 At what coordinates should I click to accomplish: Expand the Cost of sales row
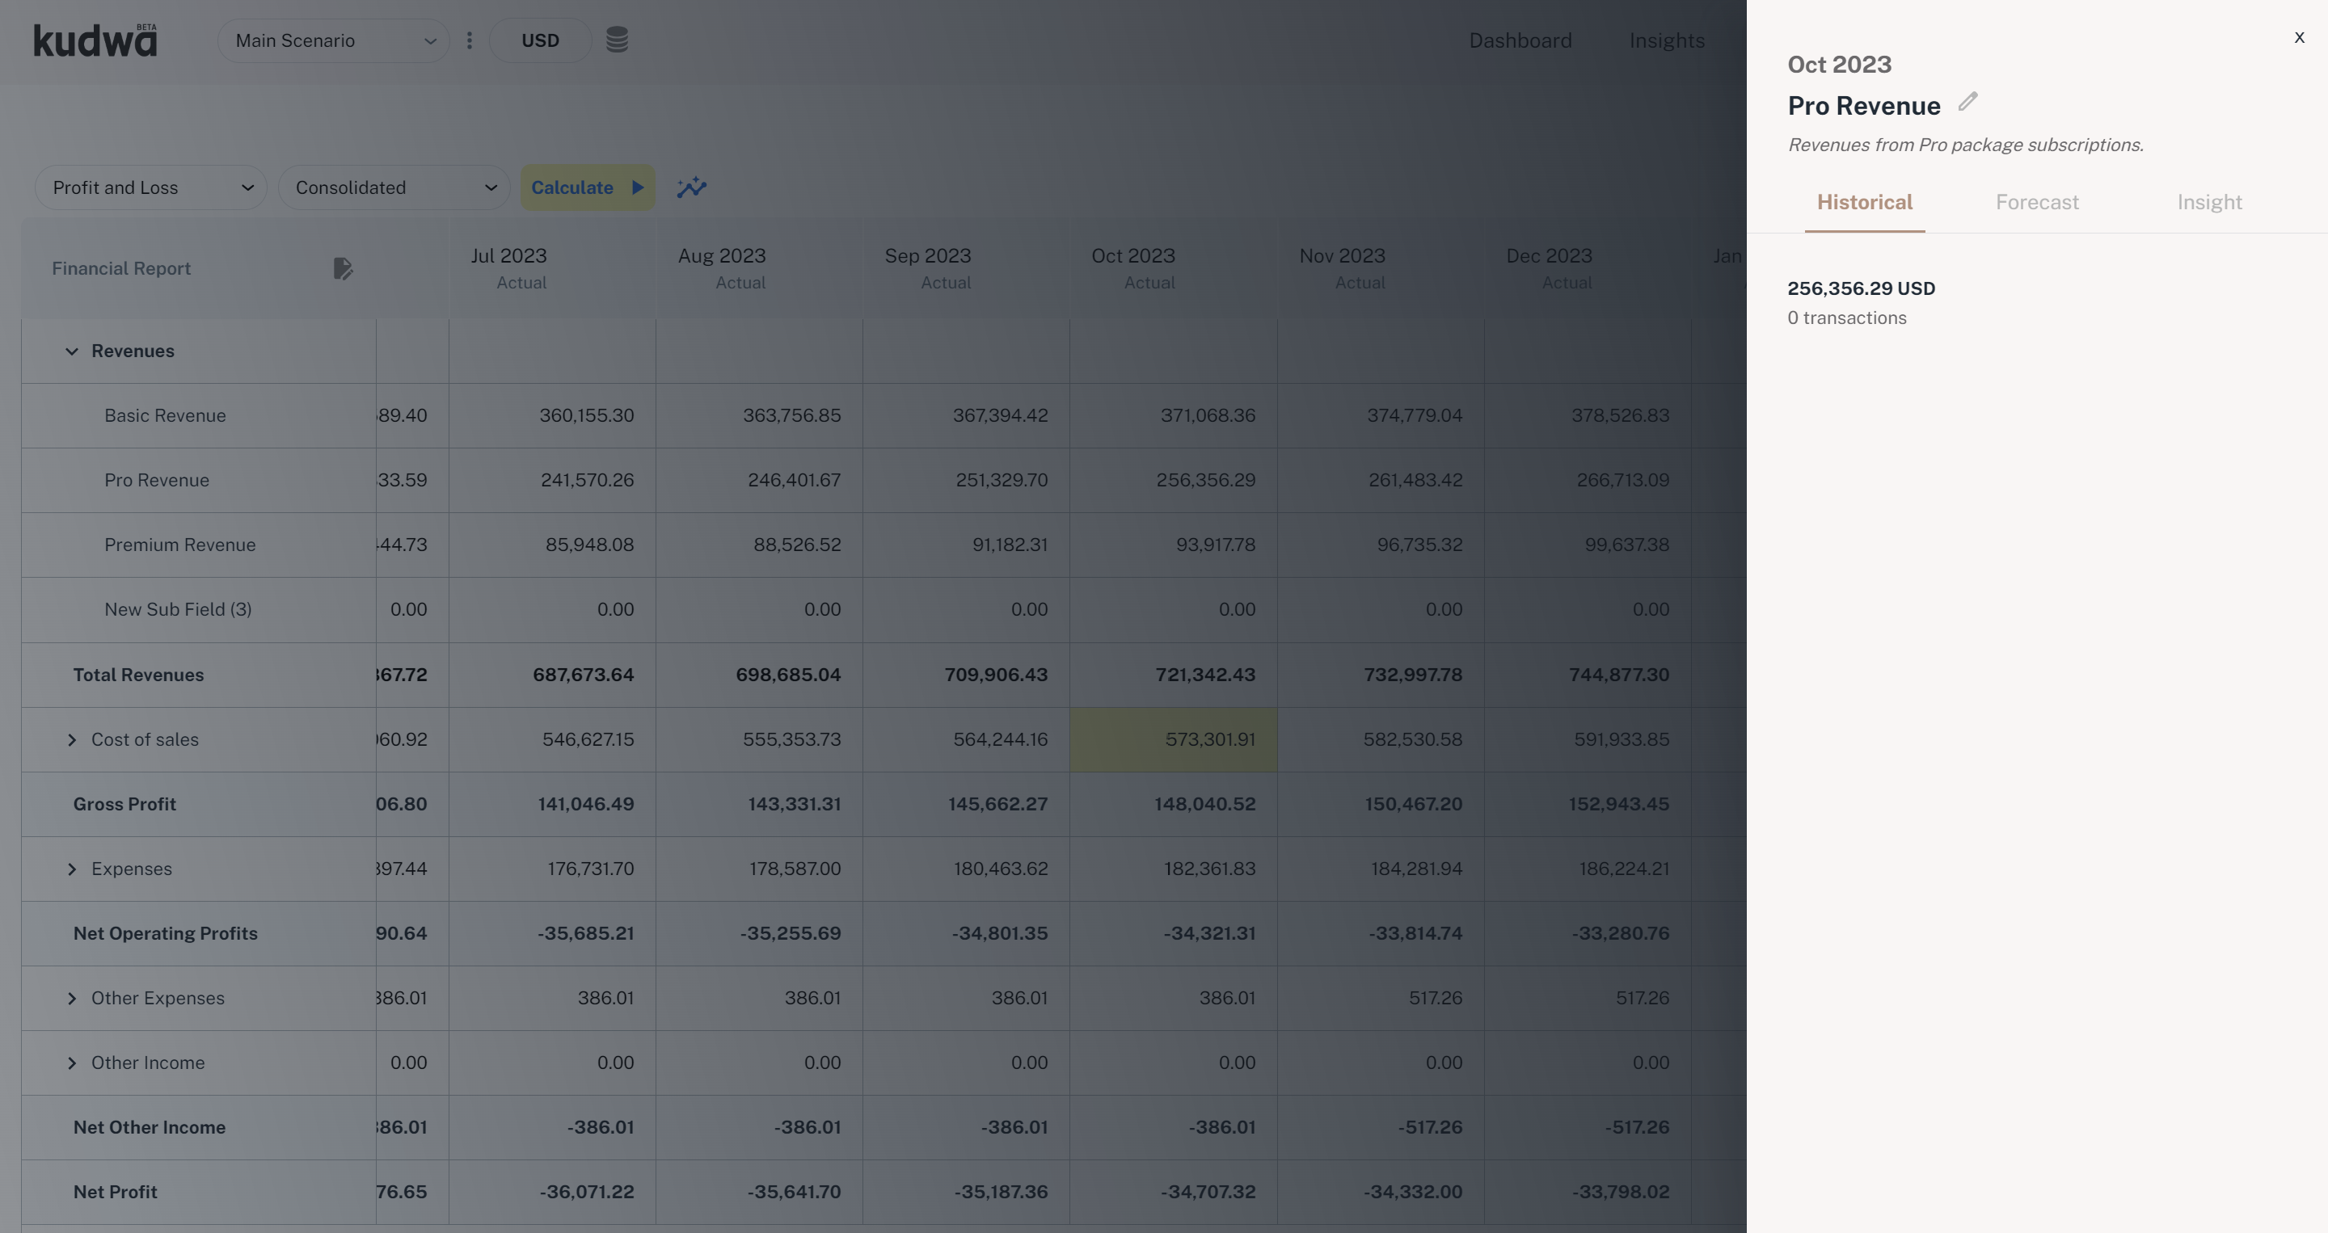click(72, 740)
